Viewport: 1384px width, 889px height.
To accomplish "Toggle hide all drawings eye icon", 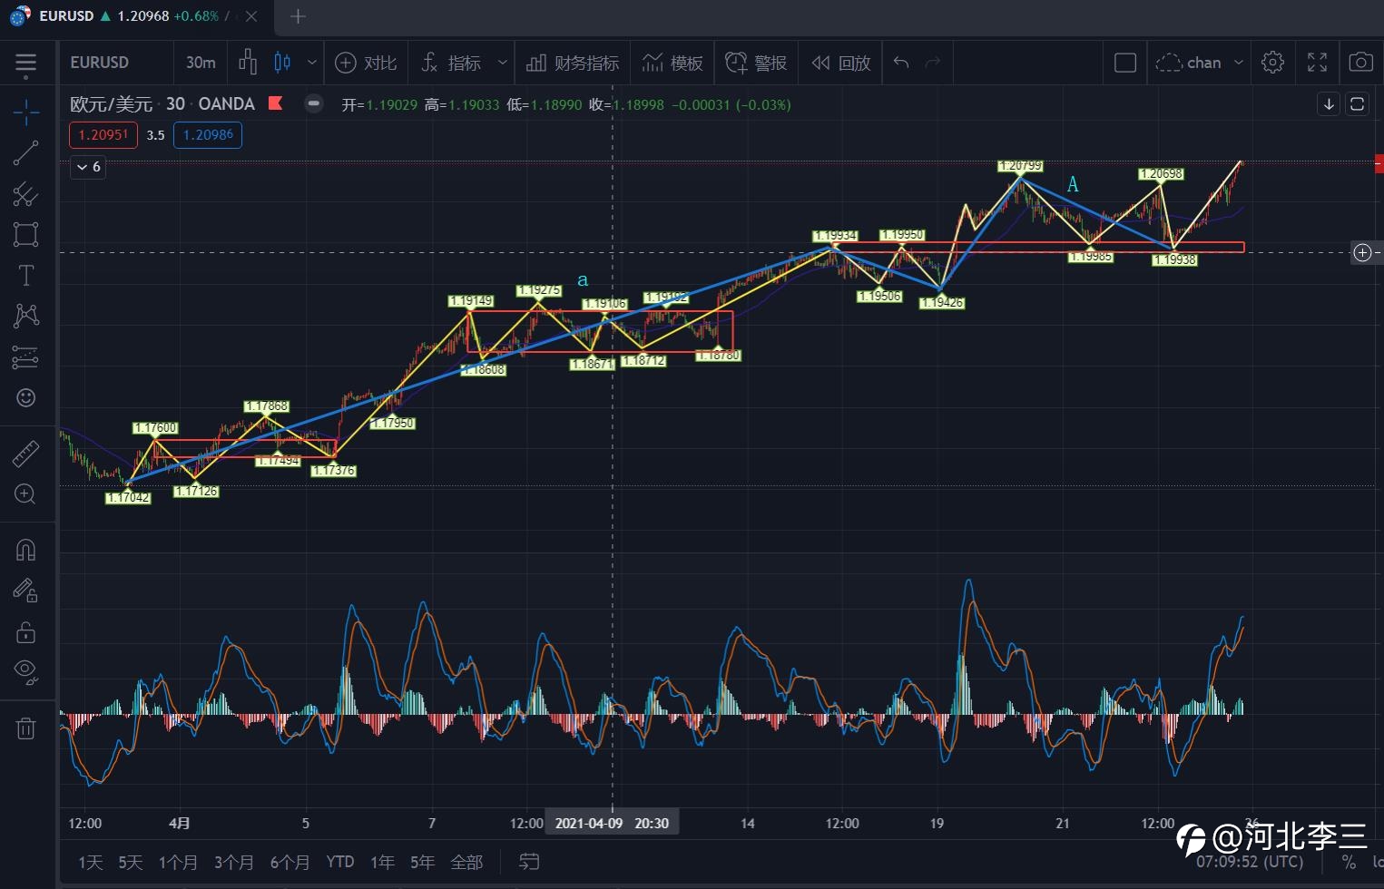I will click(x=25, y=671).
